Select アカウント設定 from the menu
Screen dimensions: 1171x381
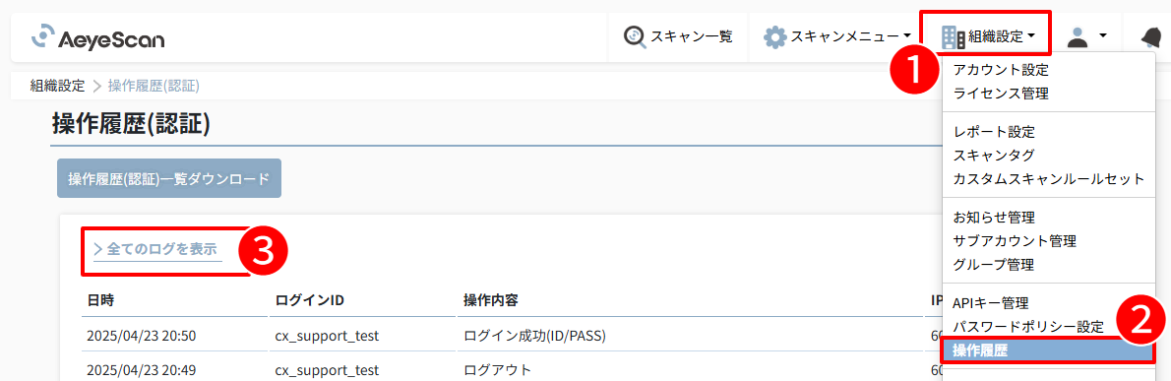pos(1001,70)
